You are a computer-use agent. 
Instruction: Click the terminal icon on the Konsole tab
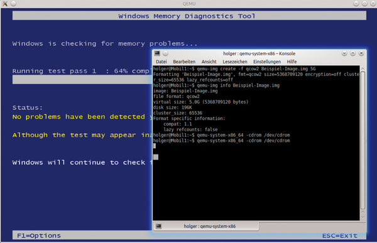[159, 226]
